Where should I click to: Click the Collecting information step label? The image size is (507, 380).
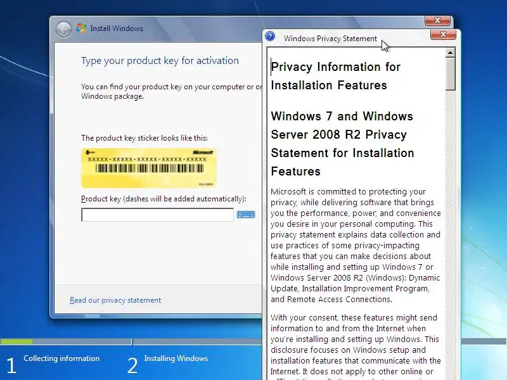pyautogui.click(x=61, y=358)
